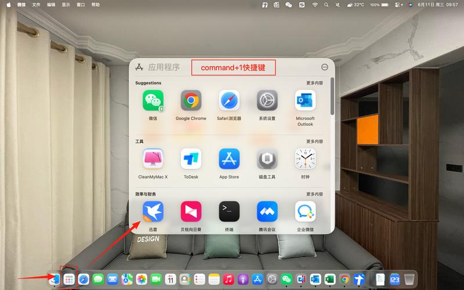Open the Launchpad apps icon in Dock
The height and width of the screenshot is (290, 464).
click(x=69, y=279)
